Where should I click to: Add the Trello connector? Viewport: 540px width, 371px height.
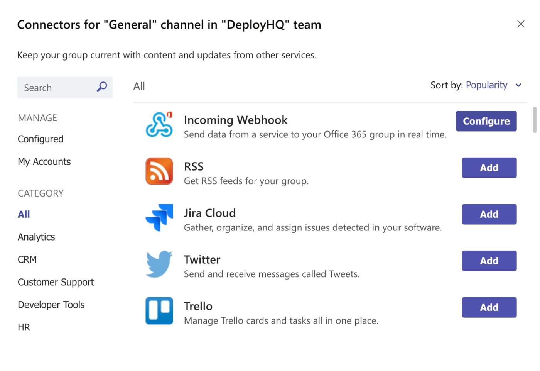(x=489, y=307)
